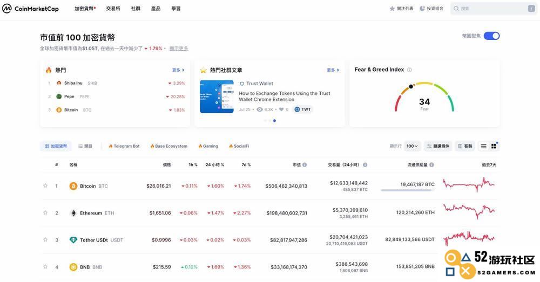
Task: Click the Tether logo in row 3
Action: [x=73, y=240]
